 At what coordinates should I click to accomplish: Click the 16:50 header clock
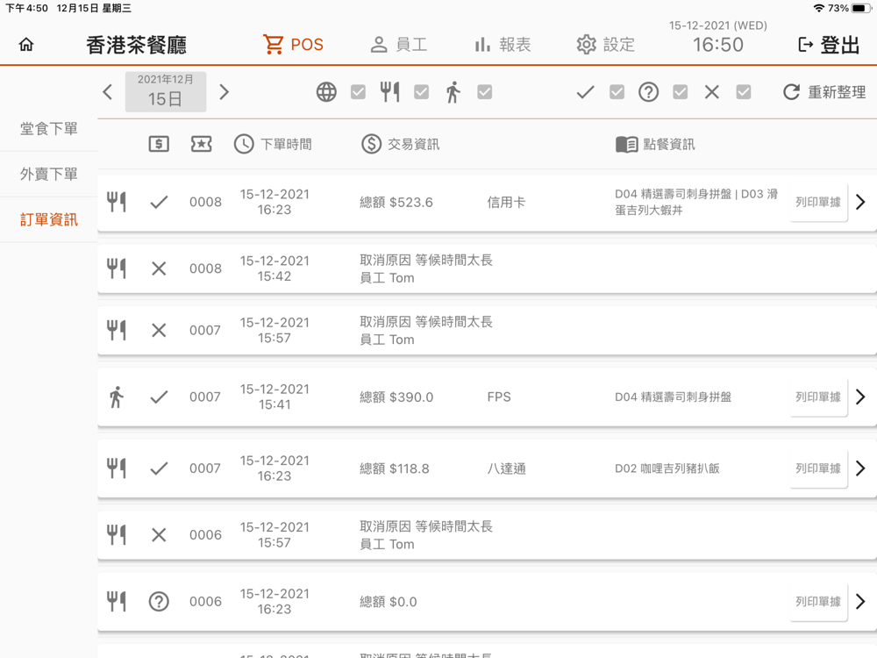[718, 45]
